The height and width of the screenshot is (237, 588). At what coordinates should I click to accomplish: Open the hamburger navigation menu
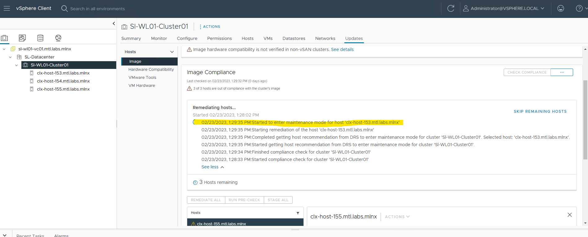tap(7, 8)
